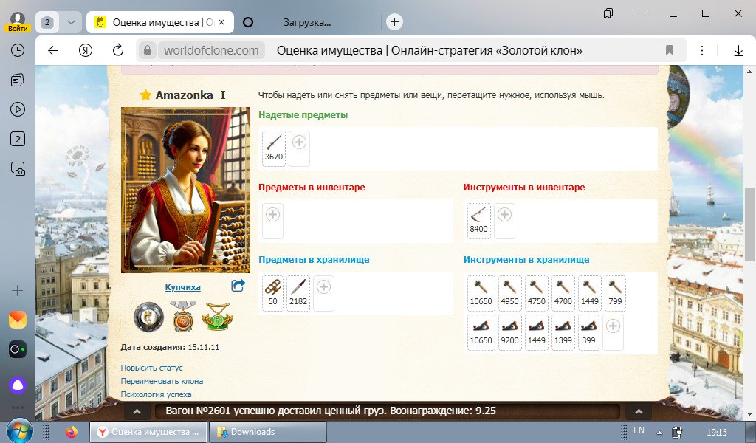Expand the notification panel with the right up arrow
This screenshot has height=443, width=756.
click(638, 411)
